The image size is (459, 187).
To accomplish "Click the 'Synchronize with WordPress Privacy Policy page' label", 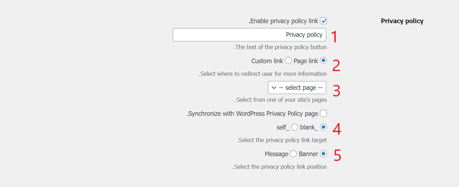I will (x=253, y=114).
